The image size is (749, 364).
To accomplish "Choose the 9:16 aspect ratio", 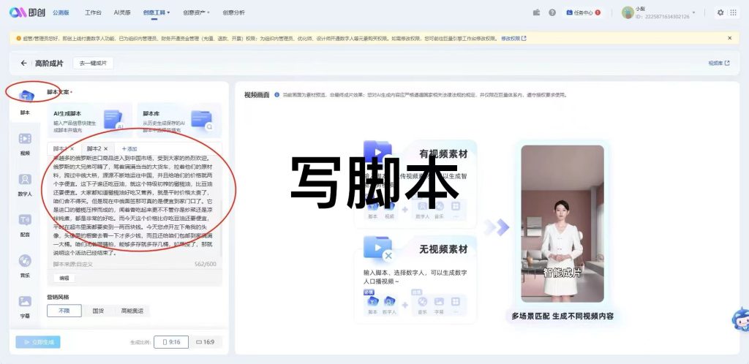I will click(171, 342).
